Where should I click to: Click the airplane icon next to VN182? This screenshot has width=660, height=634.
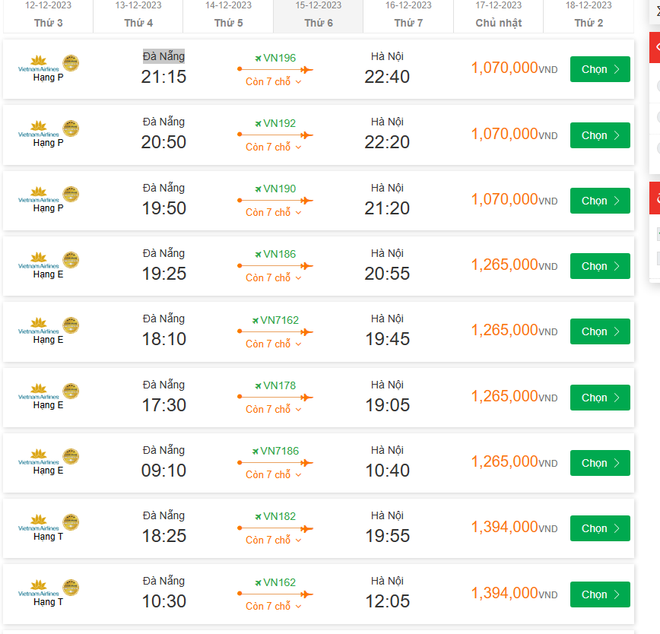click(258, 516)
